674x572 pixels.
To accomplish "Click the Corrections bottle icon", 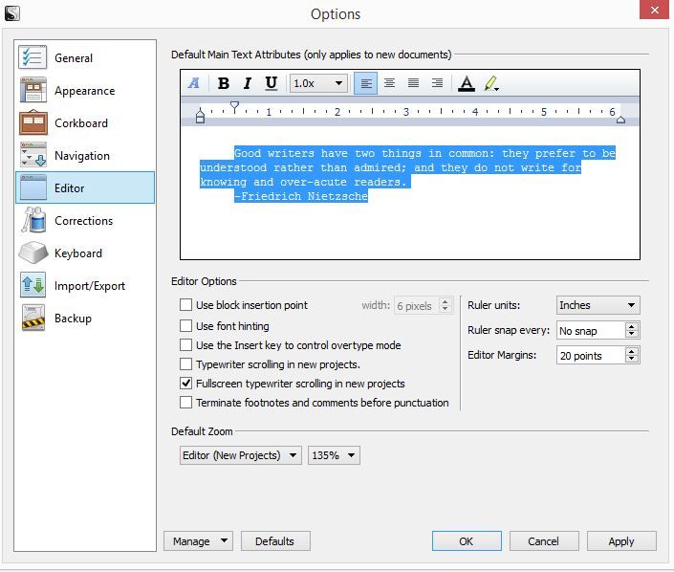I will [x=33, y=220].
